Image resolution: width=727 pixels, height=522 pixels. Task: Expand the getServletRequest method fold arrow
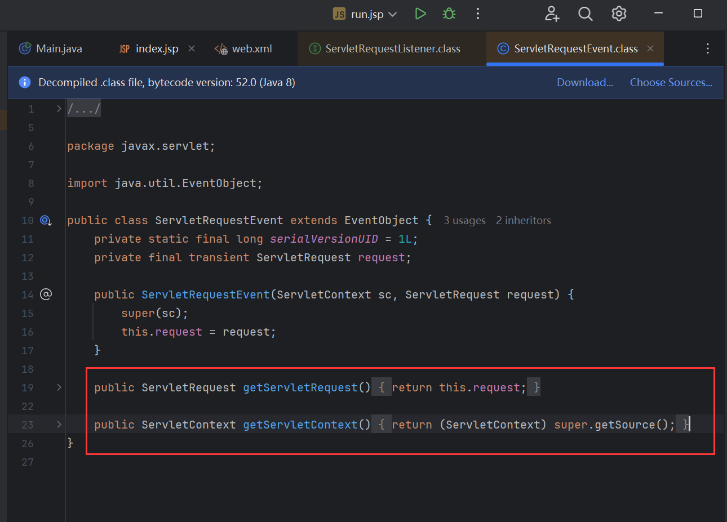59,387
